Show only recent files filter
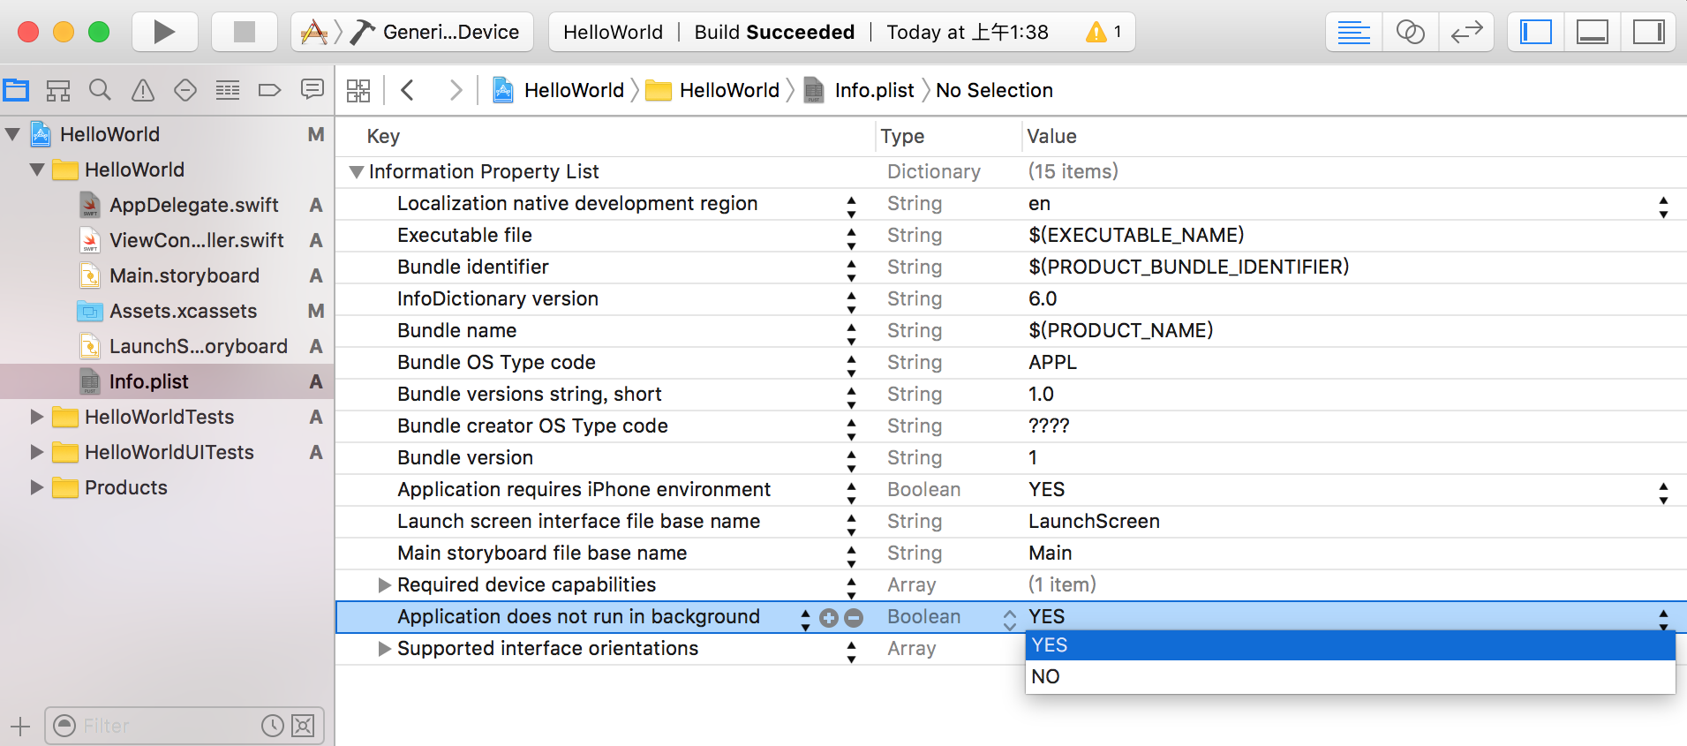 point(273,726)
